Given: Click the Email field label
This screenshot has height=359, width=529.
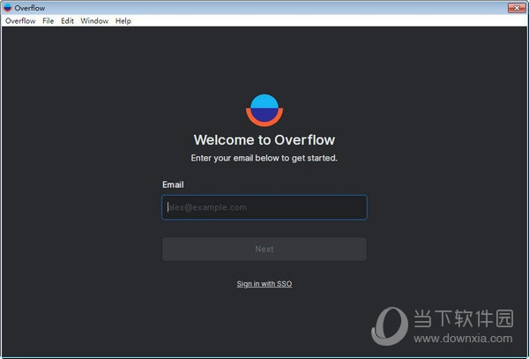Looking at the screenshot, I should [173, 184].
